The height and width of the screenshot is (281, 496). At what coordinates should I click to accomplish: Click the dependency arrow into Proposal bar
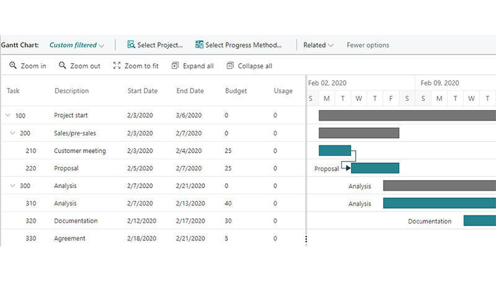pos(348,168)
